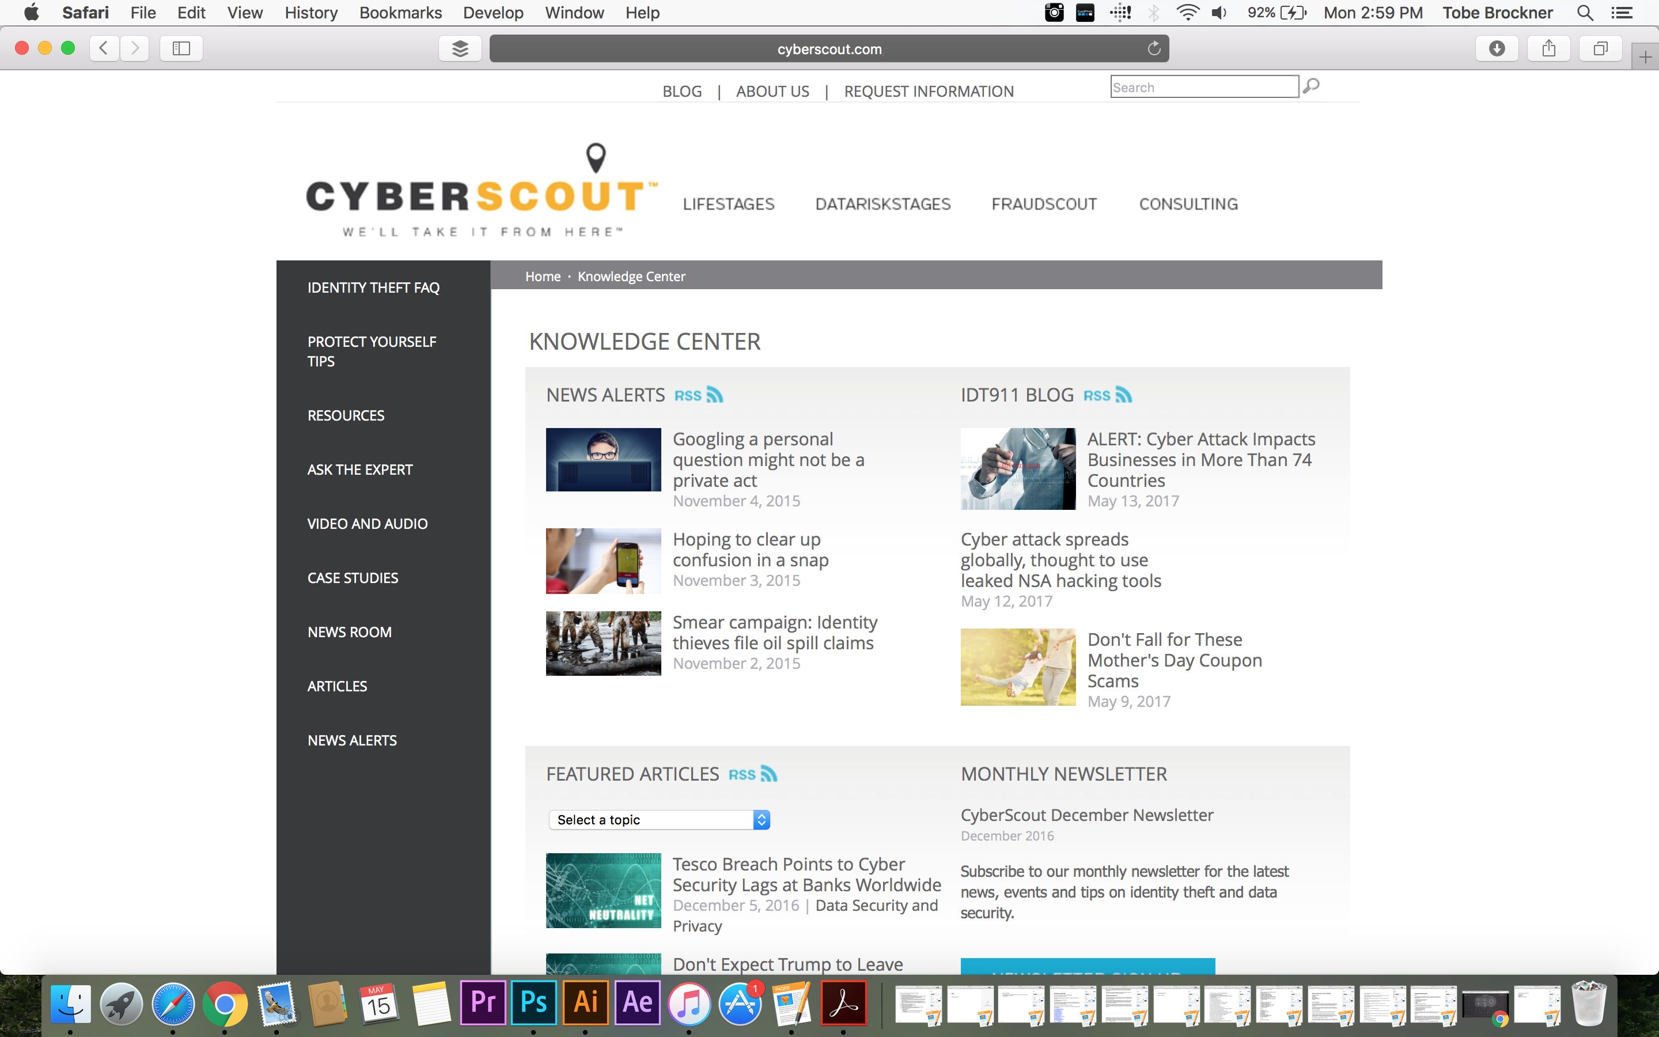
Task: Open the Mother's Day Coupon Scams thumbnail
Action: coord(1018,667)
